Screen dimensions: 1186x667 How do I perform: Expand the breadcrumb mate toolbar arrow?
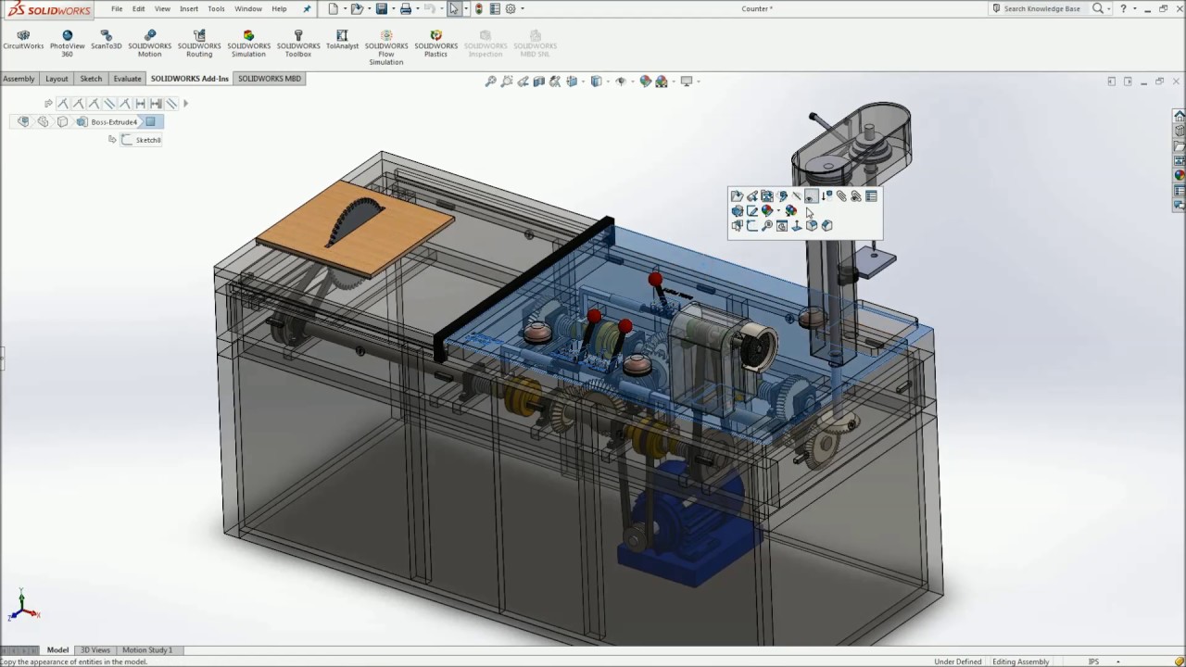click(x=185, y=104)
